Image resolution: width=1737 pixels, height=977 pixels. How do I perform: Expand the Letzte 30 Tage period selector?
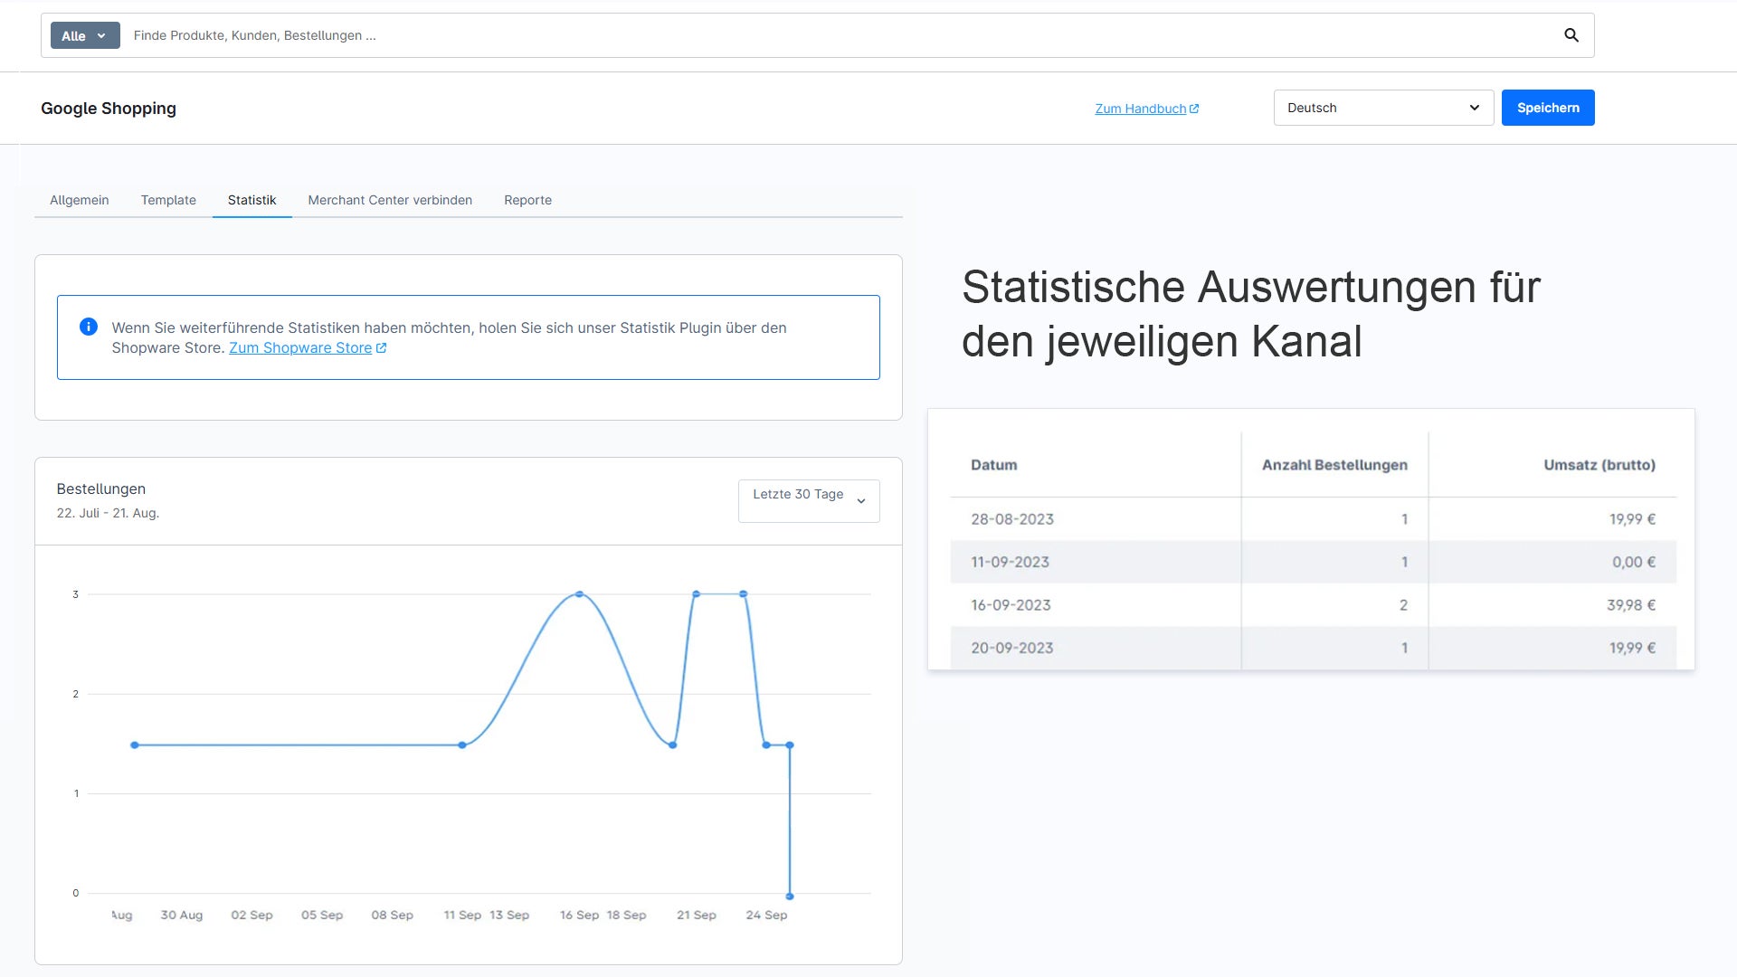[809, 500]
